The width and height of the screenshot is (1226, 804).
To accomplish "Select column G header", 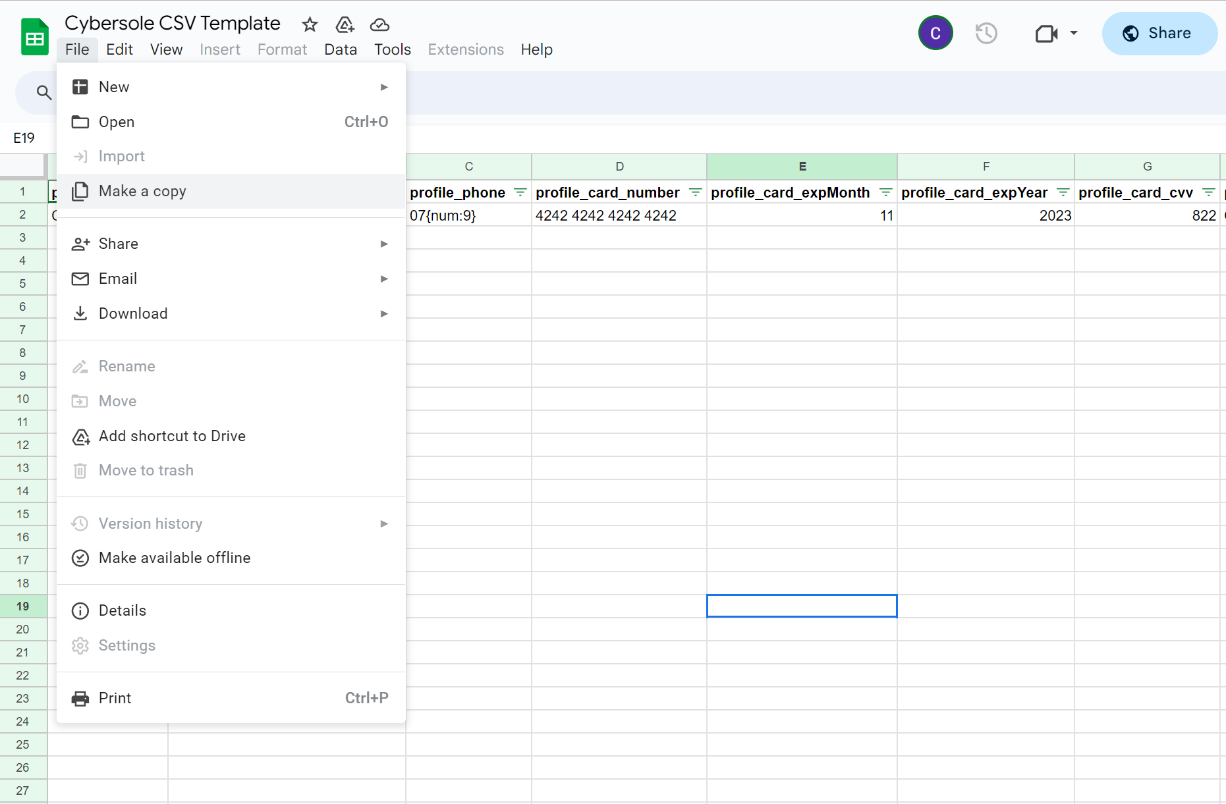I will click(x=1148, y=167).
